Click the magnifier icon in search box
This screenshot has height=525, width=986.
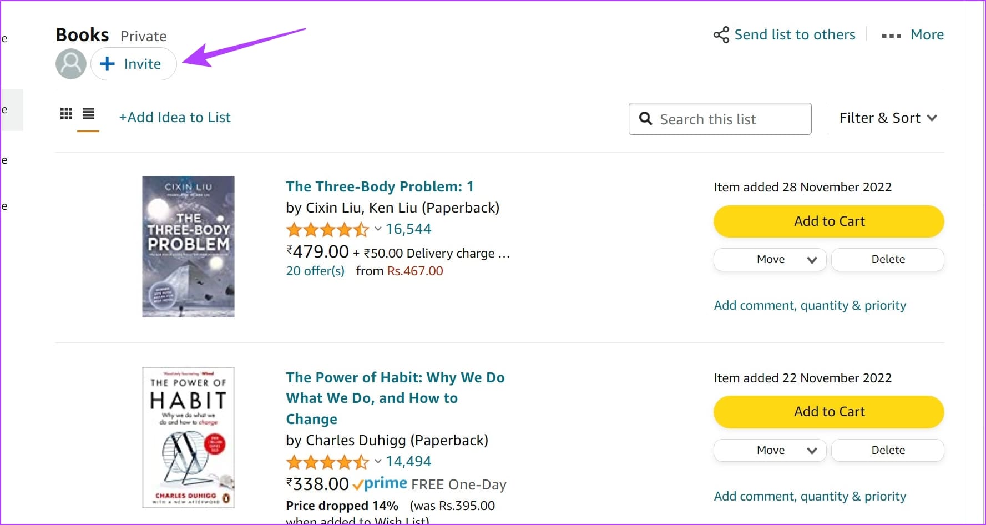point(645,118)
